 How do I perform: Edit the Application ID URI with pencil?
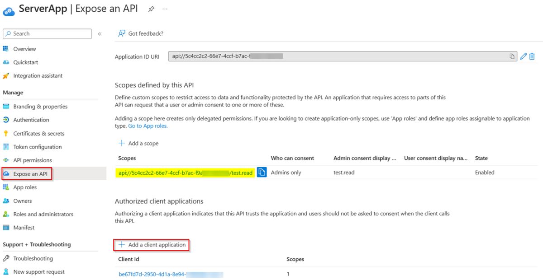pyautogui.click(x=524, y=56)
